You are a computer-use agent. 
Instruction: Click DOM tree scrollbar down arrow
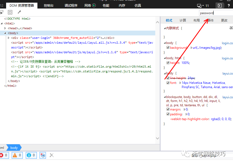tap(158, 138)
